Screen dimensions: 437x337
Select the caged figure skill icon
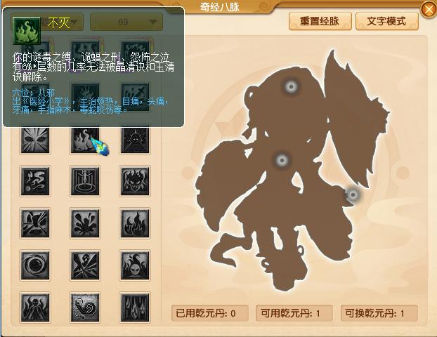85,181
